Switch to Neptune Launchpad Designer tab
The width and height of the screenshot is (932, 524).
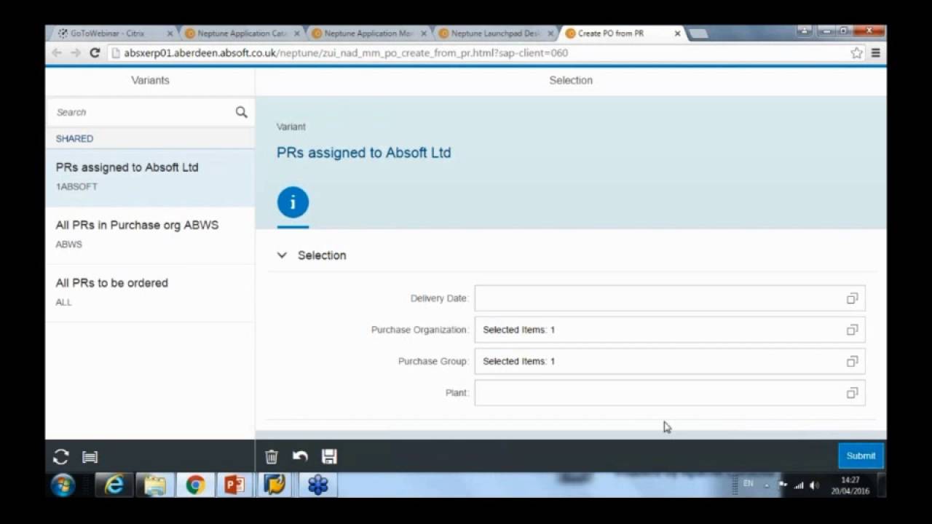click(494, 33)
